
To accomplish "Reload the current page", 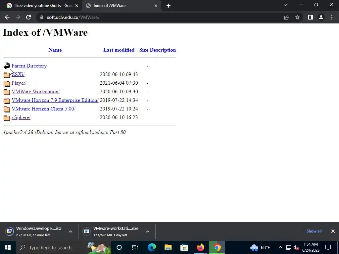I will coord(28,17).
